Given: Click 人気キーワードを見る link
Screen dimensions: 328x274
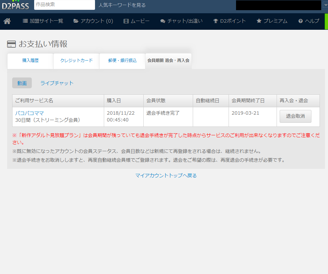Looking at the screenshot, I should [122, 5].
